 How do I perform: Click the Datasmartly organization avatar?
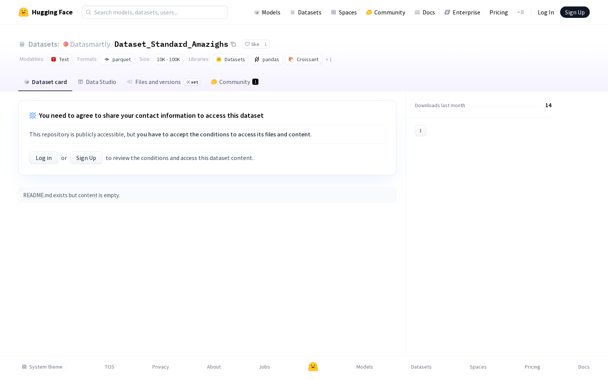[x=66, y=44]
